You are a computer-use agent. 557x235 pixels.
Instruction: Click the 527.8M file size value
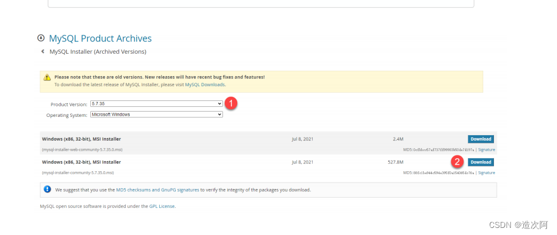point(396,162)
